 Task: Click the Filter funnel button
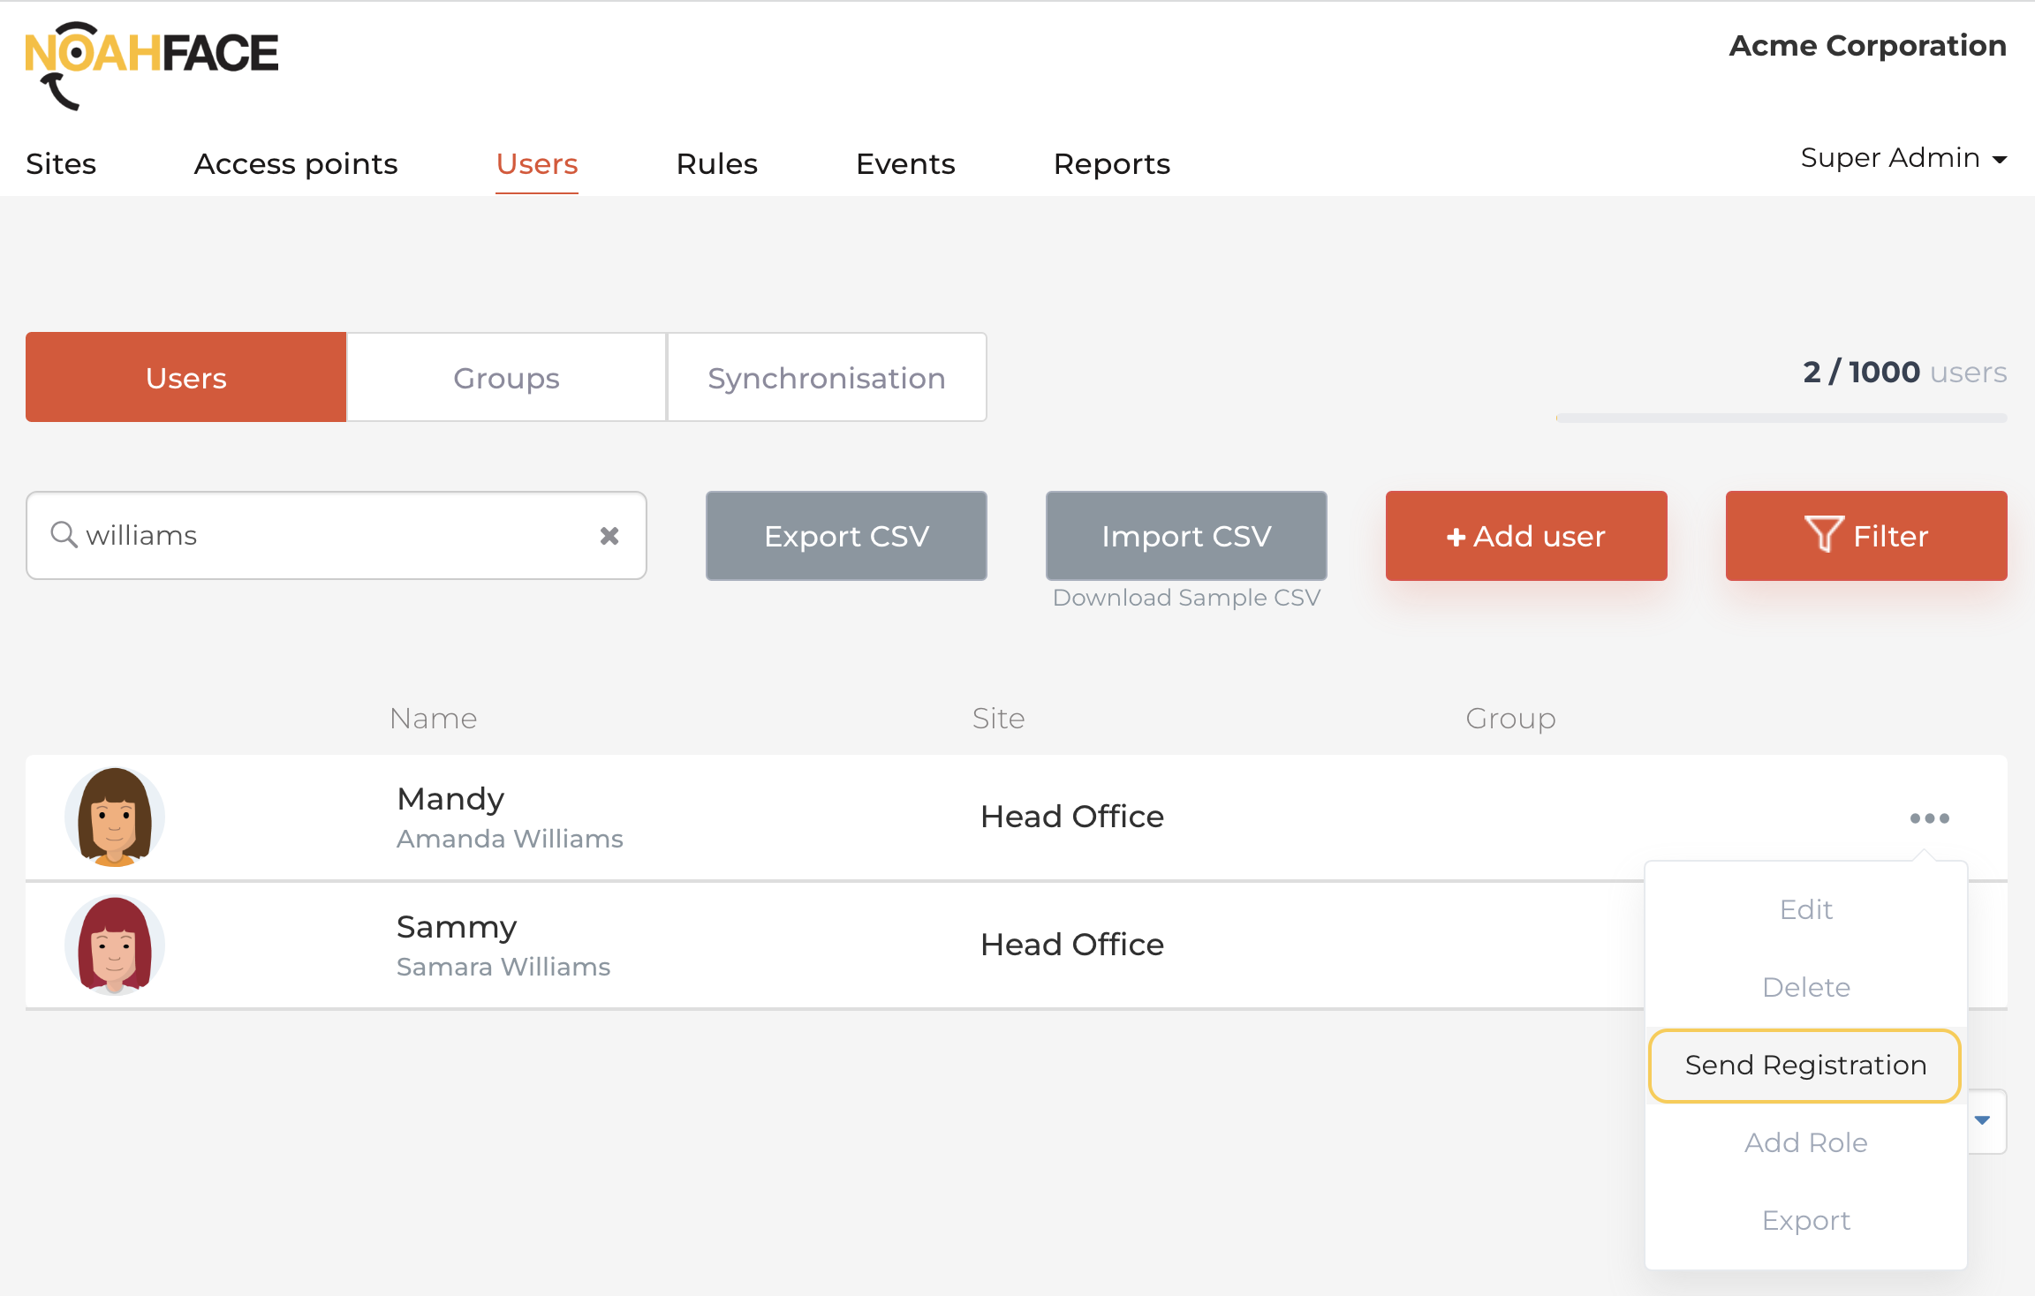tap(1865, 536)
